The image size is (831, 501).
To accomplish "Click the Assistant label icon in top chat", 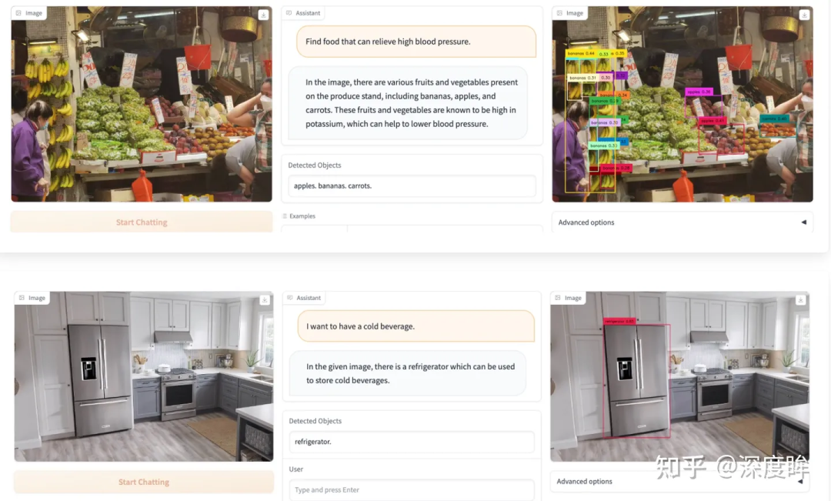I will click(289, 13).
